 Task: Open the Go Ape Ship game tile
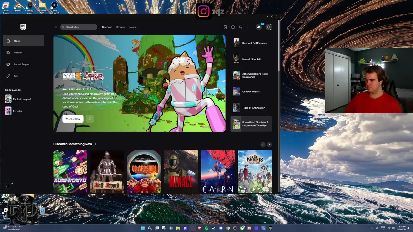pos(144,172)
